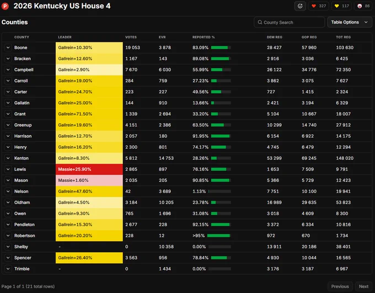Expand the Trimble county row

[8, 269]
